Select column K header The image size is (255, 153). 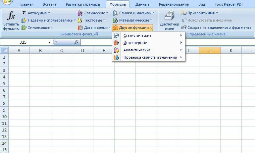231,51
